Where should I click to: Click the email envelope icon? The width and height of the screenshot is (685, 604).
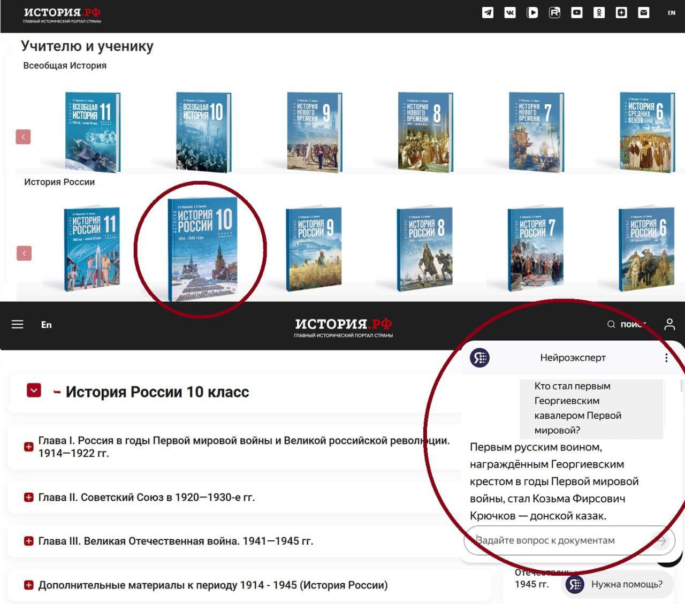pos(644,12)
